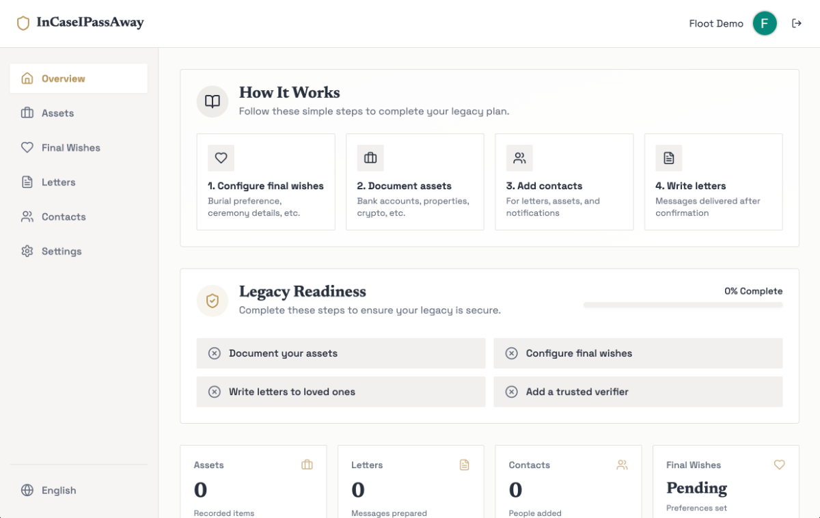Click the circled X beside Add a trusted verifier

(x=511, y=392)
